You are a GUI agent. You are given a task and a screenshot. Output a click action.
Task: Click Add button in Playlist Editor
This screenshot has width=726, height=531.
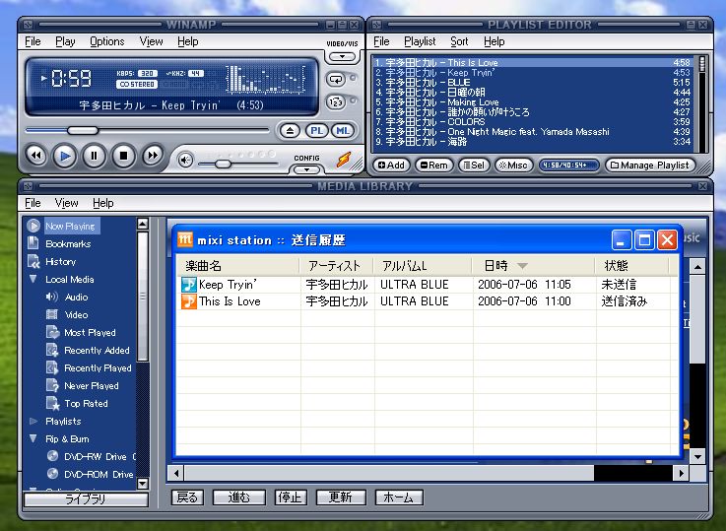tap(391, 166)
